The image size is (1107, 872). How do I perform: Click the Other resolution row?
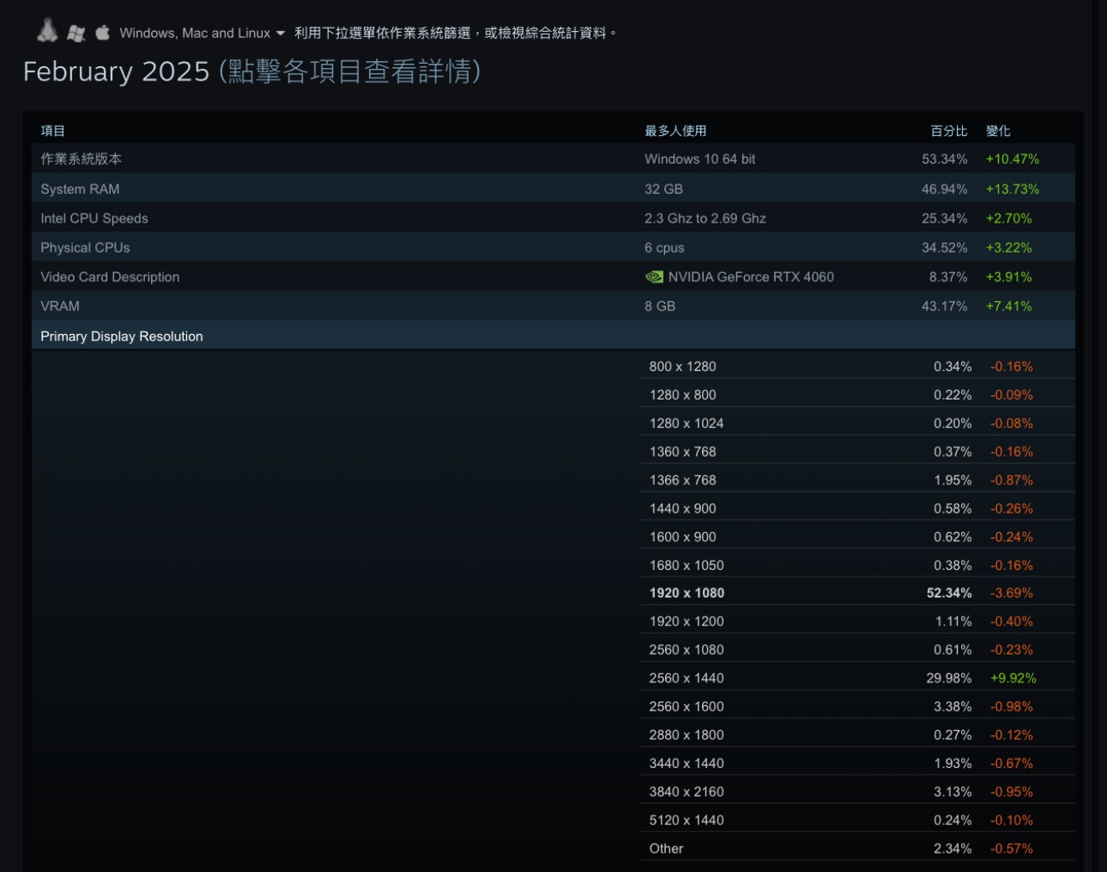666,849
